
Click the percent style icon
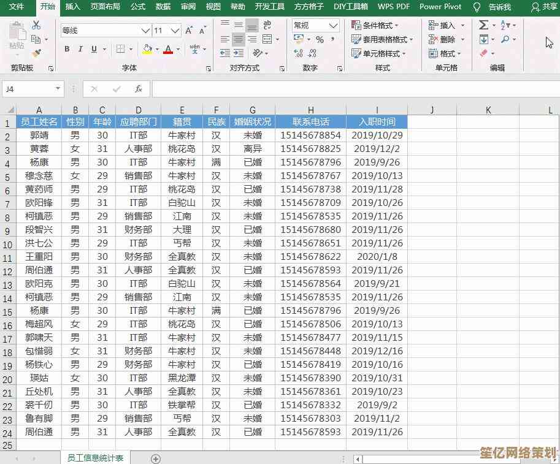tap(320, 39)
